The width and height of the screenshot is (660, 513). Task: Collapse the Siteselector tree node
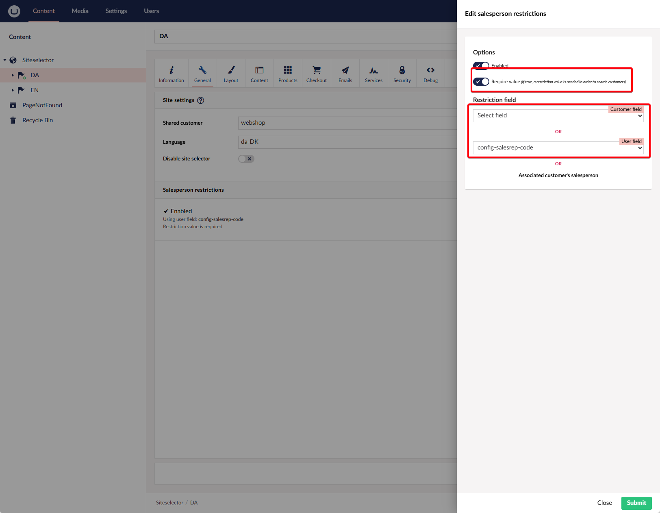click(5, 60)
